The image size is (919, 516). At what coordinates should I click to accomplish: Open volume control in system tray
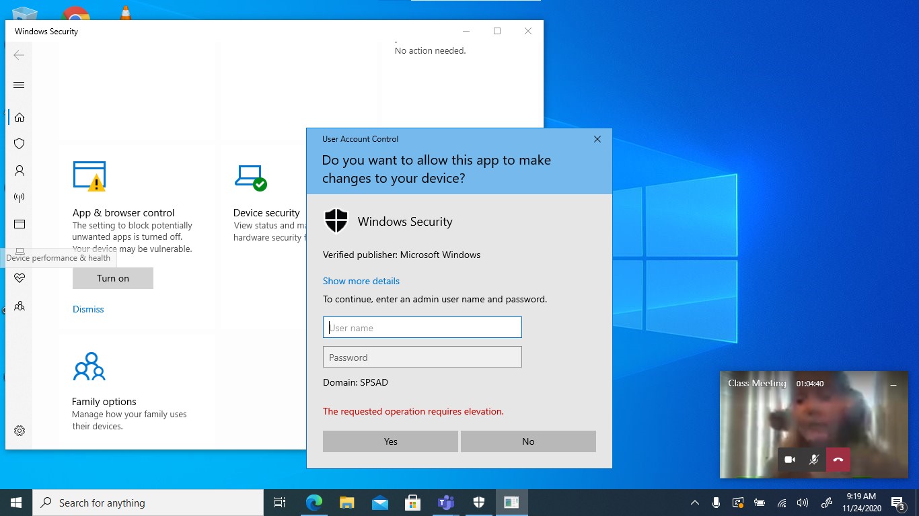pyautogui.click(x=802, y=503)
